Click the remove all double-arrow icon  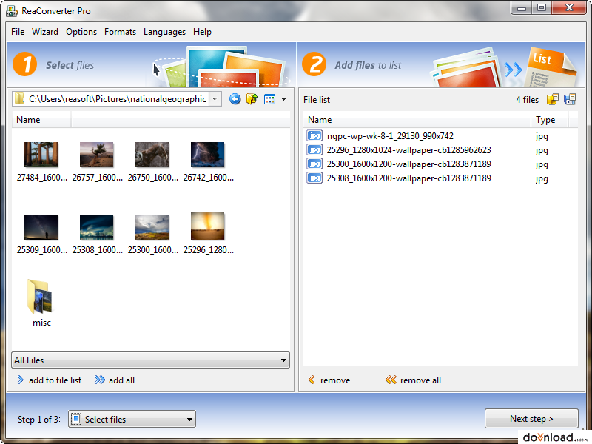pos(390,380)
